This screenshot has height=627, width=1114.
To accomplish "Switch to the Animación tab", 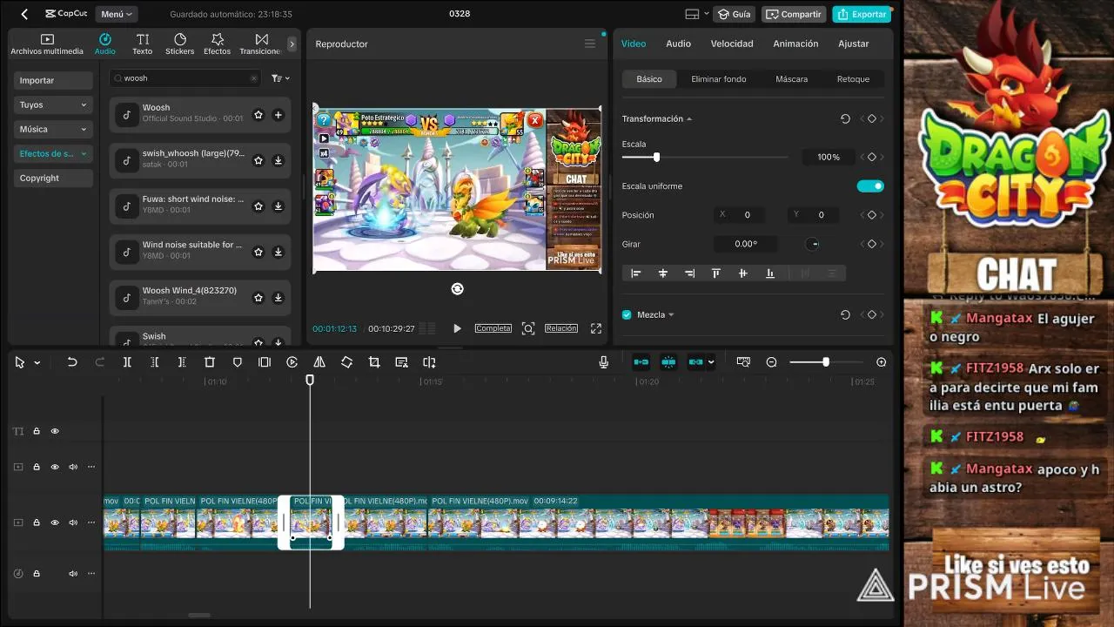I will pos(795,44).
